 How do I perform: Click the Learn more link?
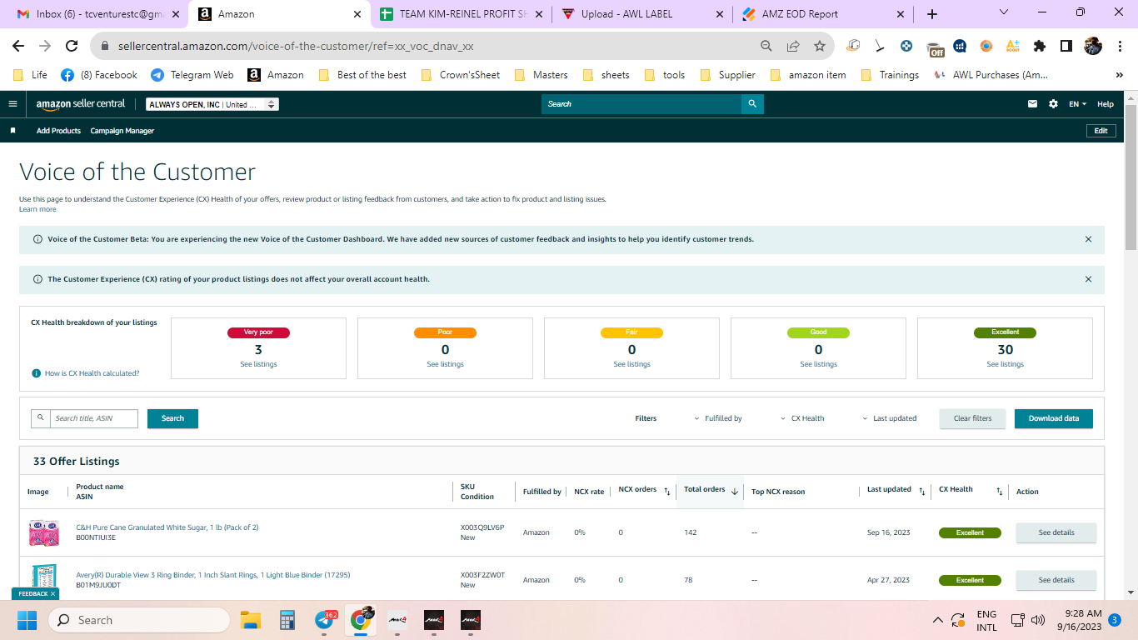click(37, 209)
